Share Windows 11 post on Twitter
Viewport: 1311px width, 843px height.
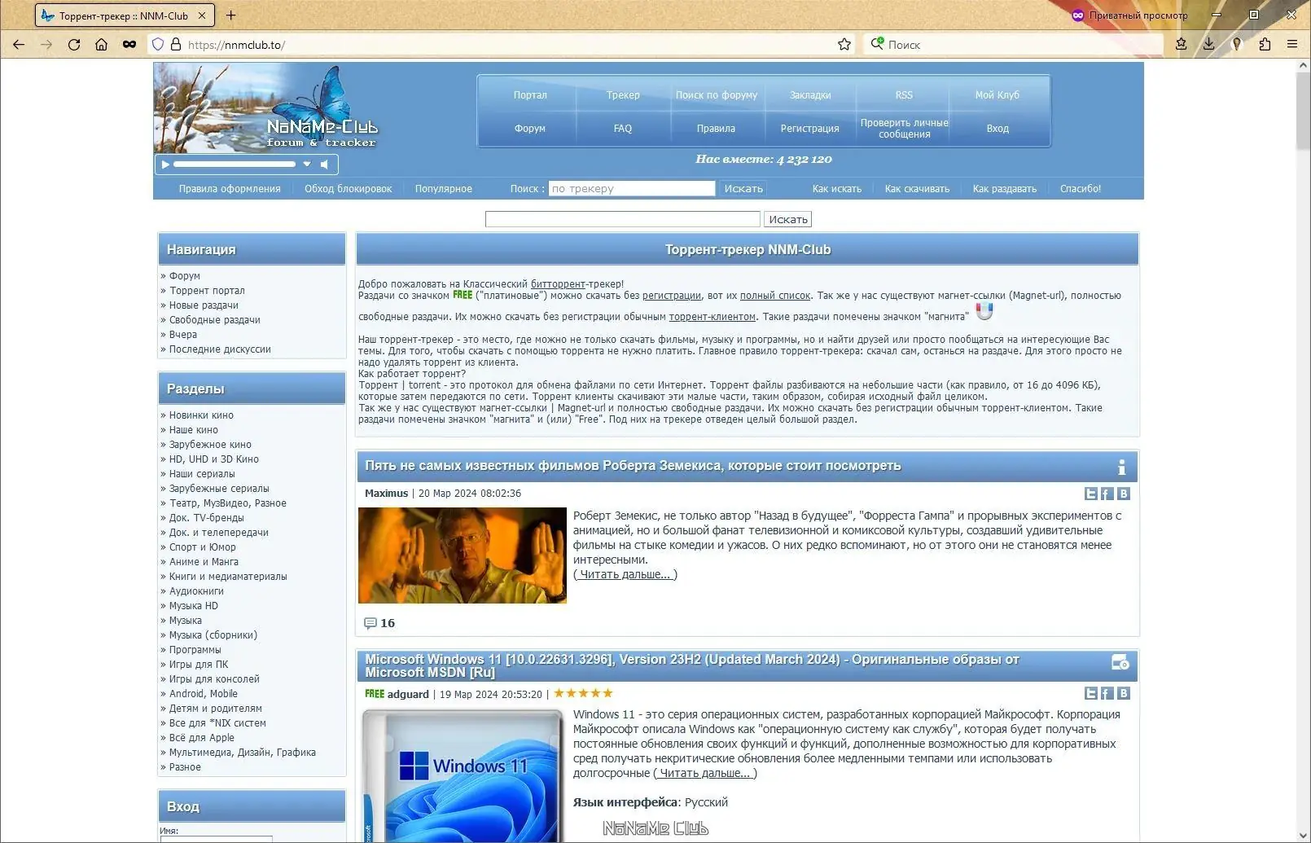[x=1091, y=693]
